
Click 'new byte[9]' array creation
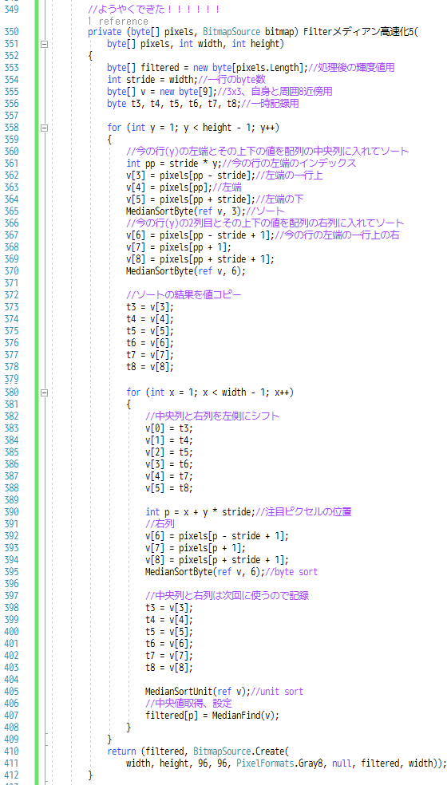(188, 91)
